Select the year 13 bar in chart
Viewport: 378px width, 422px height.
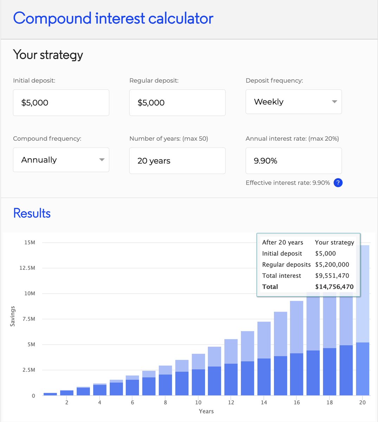click(248, 363)
